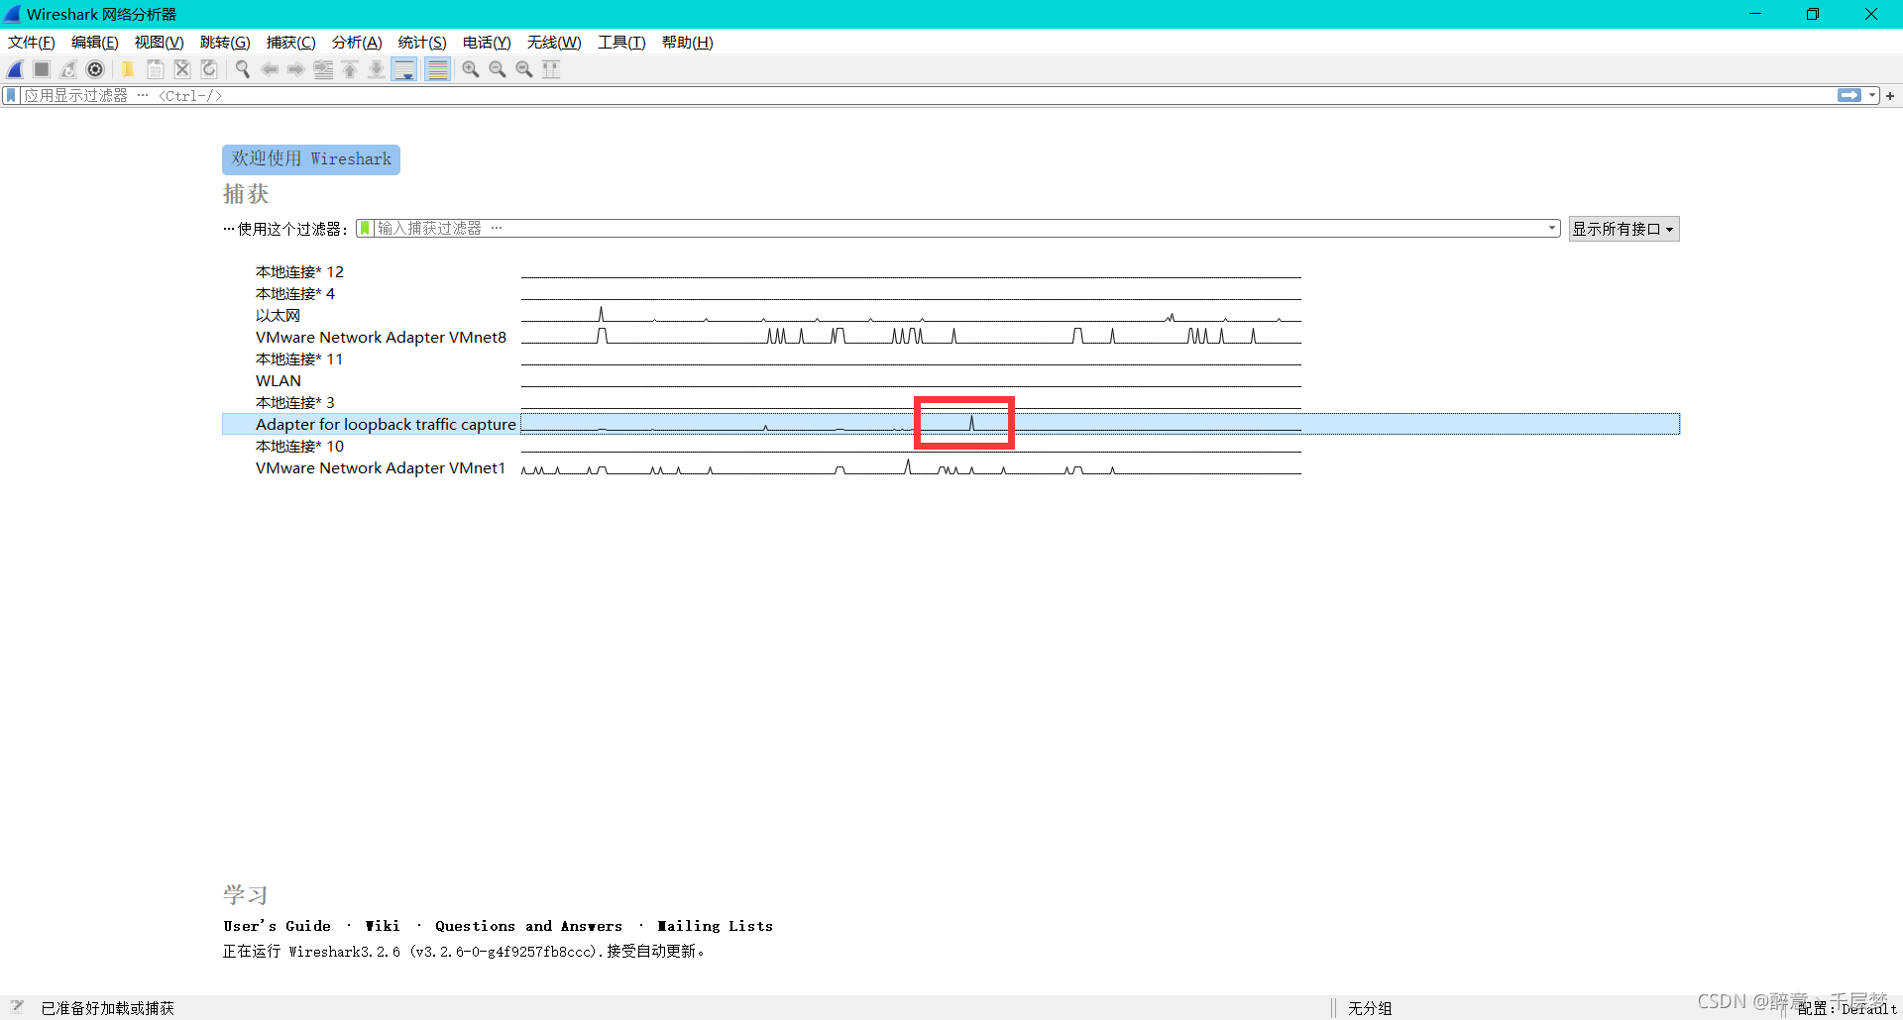This screenshot has width=1903, height=1020.
Task: Open a capture file with folder icon
Action: pyautogui.click(x=128, y=69)
